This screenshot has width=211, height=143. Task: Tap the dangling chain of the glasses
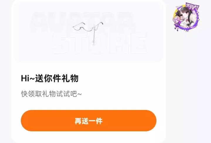point(94,36)
